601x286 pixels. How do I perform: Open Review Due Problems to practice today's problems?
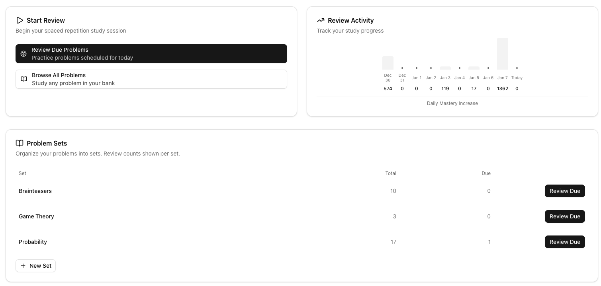point(151,54)
